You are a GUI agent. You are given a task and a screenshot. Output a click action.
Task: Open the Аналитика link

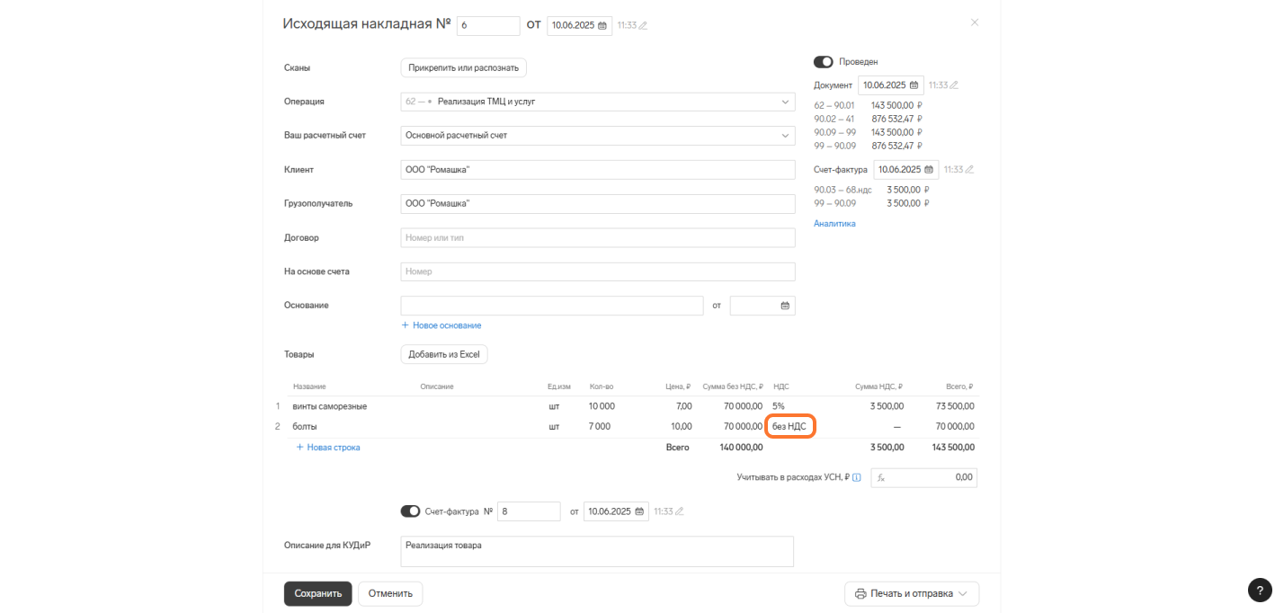tap(834, 223)
